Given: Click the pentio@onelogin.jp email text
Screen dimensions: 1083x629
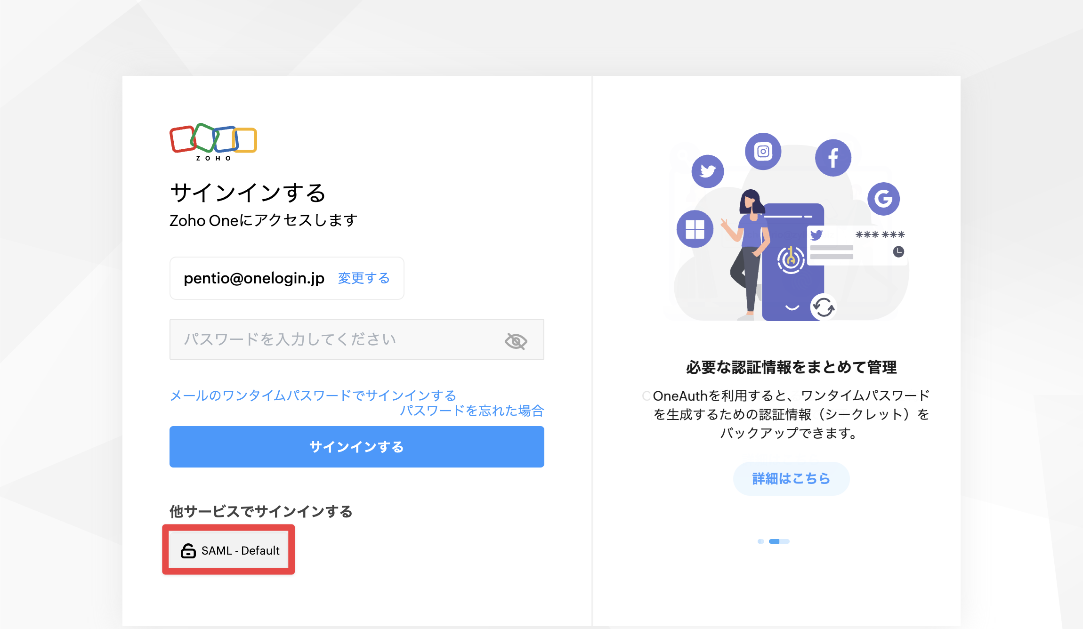Looking at the screenshot, I should 254,278.
